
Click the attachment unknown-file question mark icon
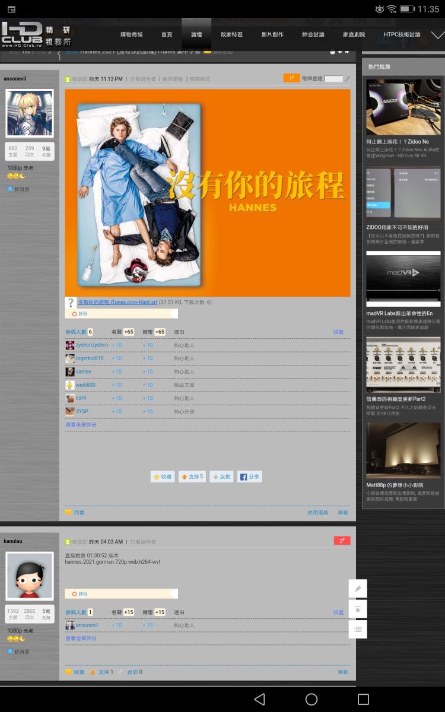71,303
